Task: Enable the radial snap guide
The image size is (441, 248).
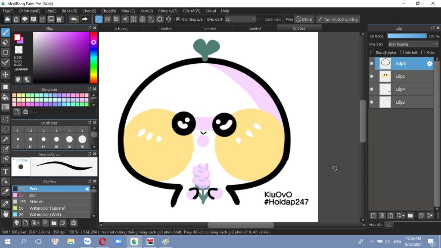Action: [x=134, y=19]
